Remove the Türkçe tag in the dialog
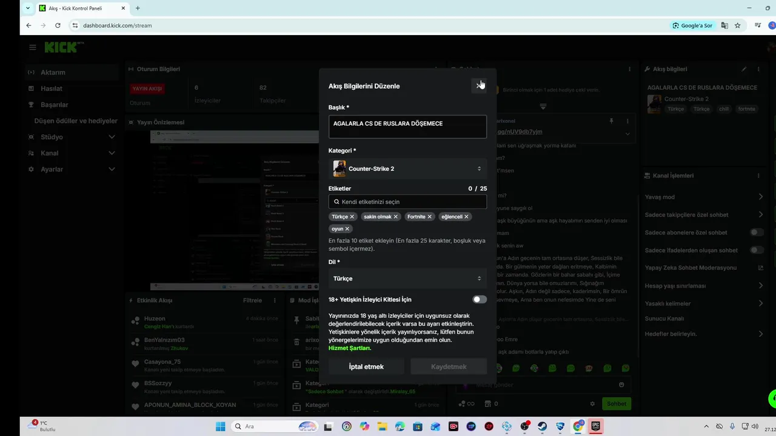The image size is (776, 436). click(x=352, y=217)
